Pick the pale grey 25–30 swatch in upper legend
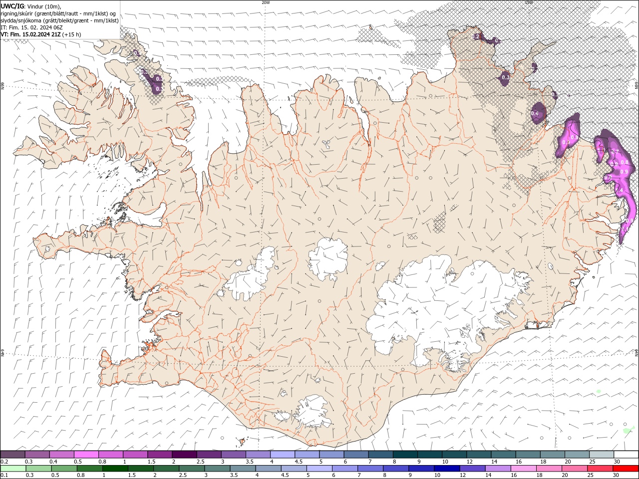639x479 pixels. (x=602, y=455)
